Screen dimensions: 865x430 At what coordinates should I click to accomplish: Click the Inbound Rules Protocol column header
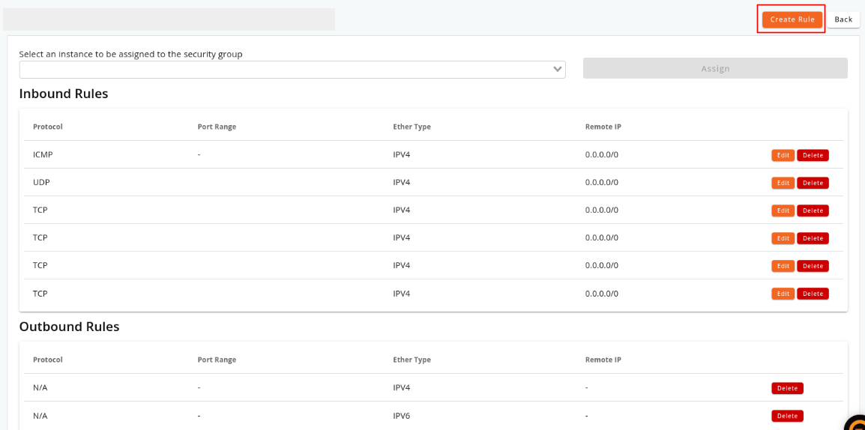tap(48, 127)
